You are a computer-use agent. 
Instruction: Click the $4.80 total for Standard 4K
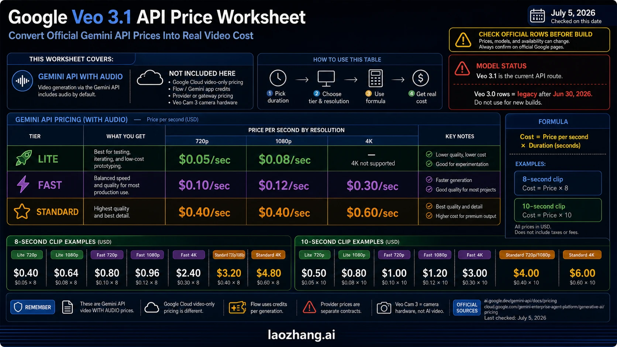[x=269, y=273]
